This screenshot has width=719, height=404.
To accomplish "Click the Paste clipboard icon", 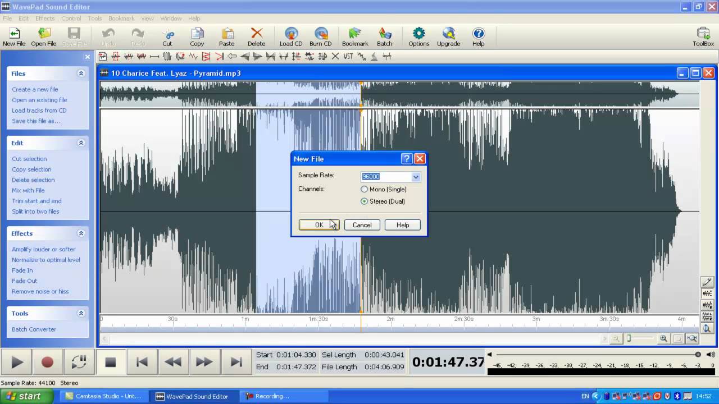I will pyautogui.click(x=227, y=37).
